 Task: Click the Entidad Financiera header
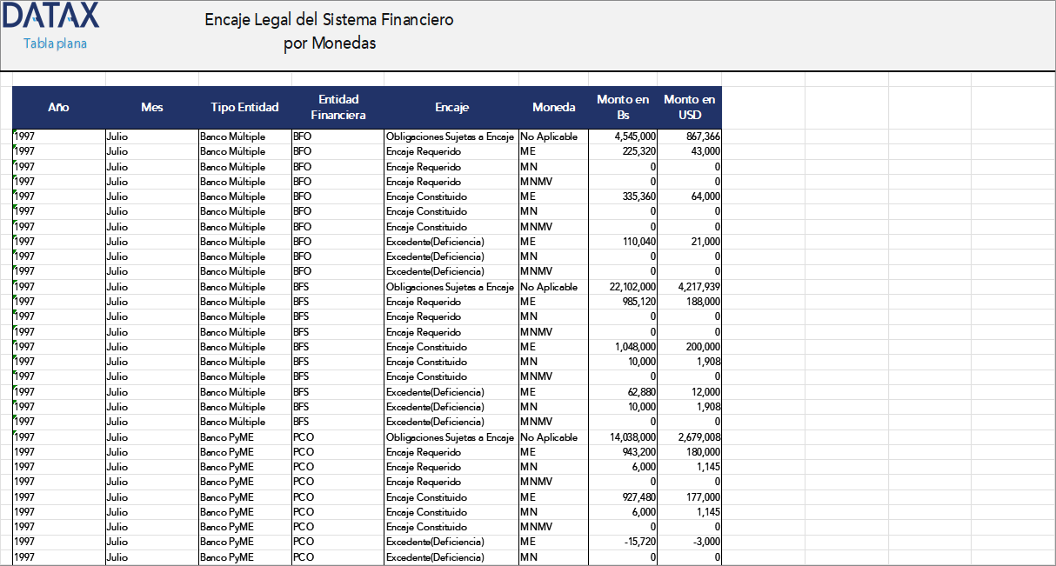coord(338,107)
